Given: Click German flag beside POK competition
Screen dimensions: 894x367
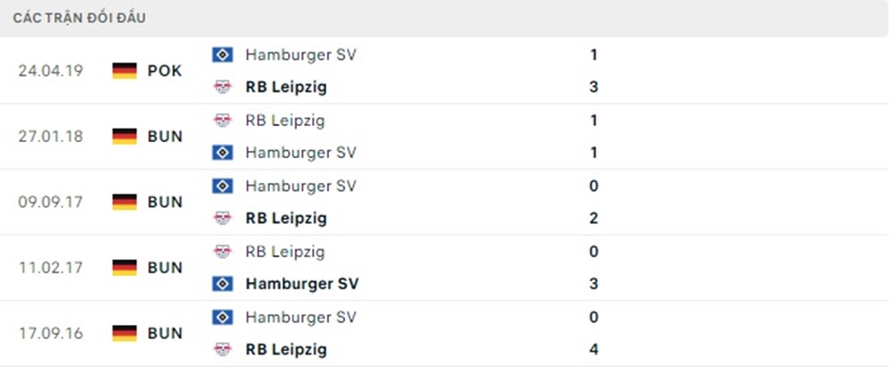Looking at the screenshot, I should (124, 71).
